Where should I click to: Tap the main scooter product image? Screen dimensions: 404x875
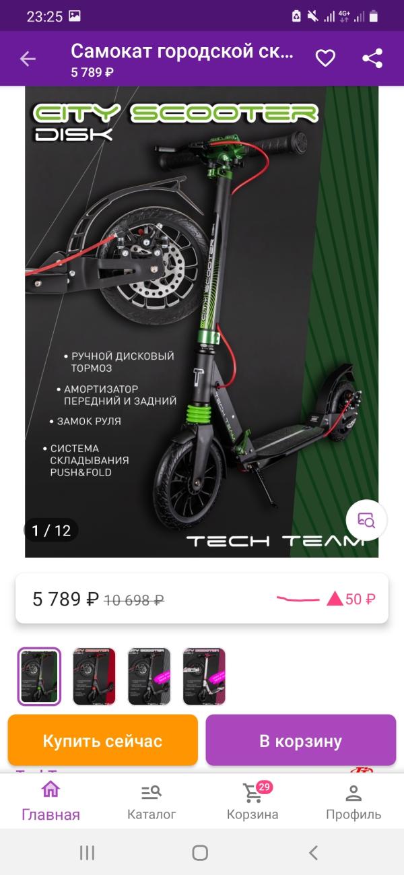pyautogui.click(x=202, y=321)
